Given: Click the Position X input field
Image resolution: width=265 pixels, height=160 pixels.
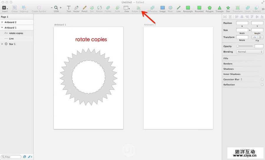Looking at the screenshot, I should tap(242, 23).
